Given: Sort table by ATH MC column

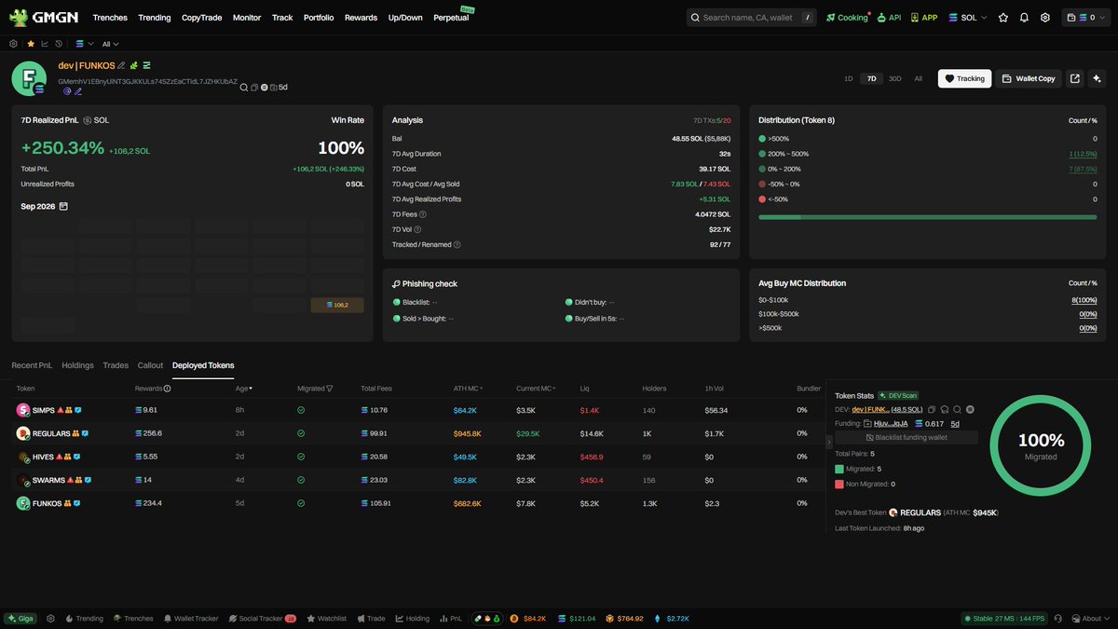Looking at the screenshot, I should click(468, 389).
